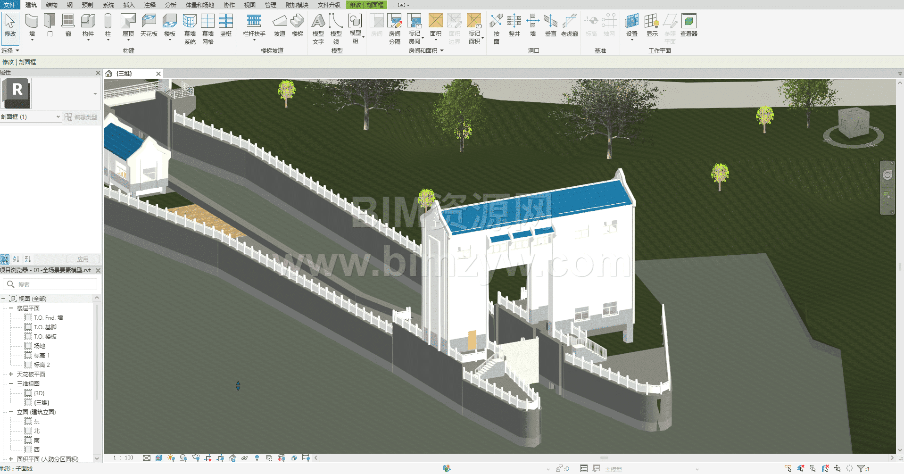Collapse the 楼层平面 tree node
The height and width of the screenshot is (474, 904).
(11, 308)
